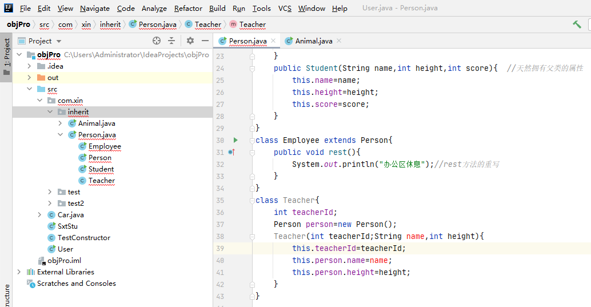The image size is (591, 307).
Task: Select User in the project tree
Action: coord(65,249)
